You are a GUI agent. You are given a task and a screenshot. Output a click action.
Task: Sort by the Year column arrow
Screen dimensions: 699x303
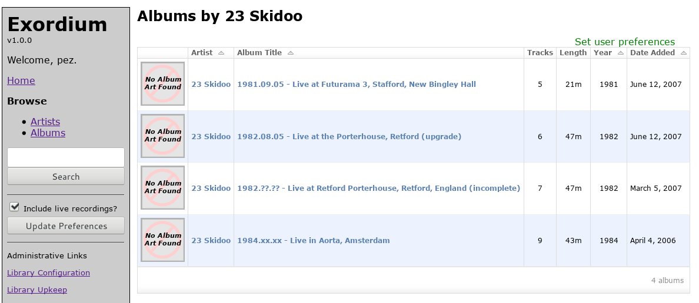tap(621, 53)
